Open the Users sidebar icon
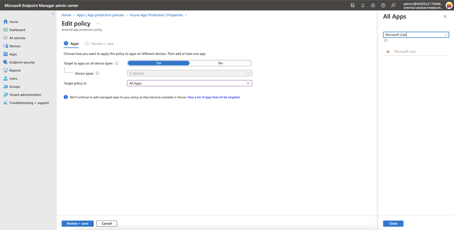454x230 pixels. coord(5,78)
